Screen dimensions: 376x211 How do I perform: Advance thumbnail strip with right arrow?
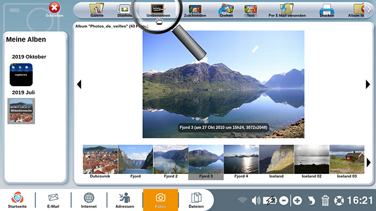(x=368, y=163)
